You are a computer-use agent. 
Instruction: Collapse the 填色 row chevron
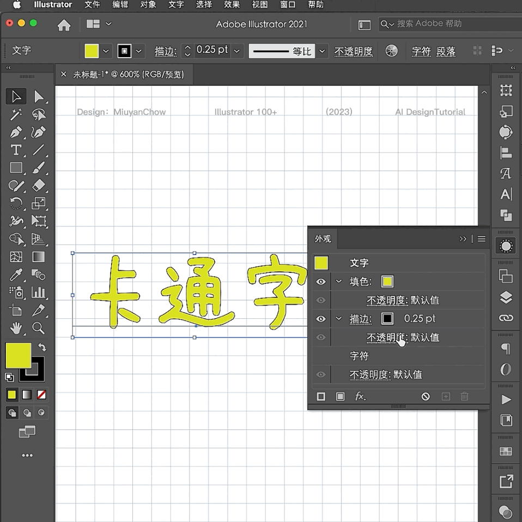click(339, 281)
